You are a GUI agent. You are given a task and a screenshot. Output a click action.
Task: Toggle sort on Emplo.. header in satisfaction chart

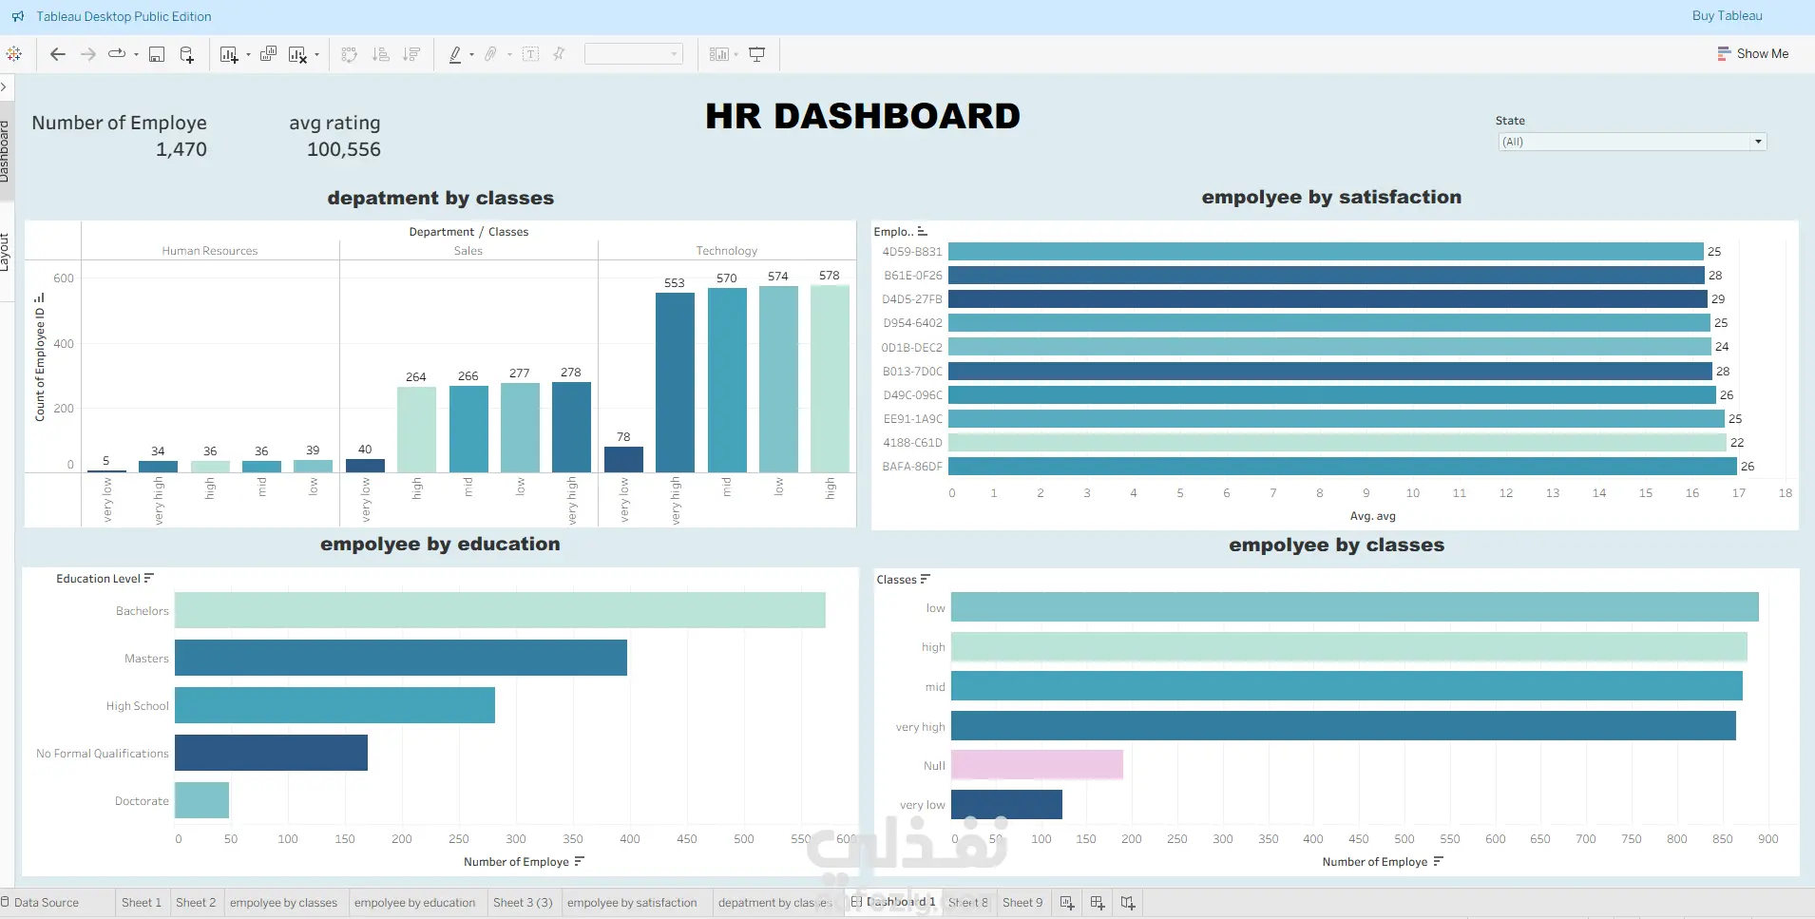coord(922,231)
